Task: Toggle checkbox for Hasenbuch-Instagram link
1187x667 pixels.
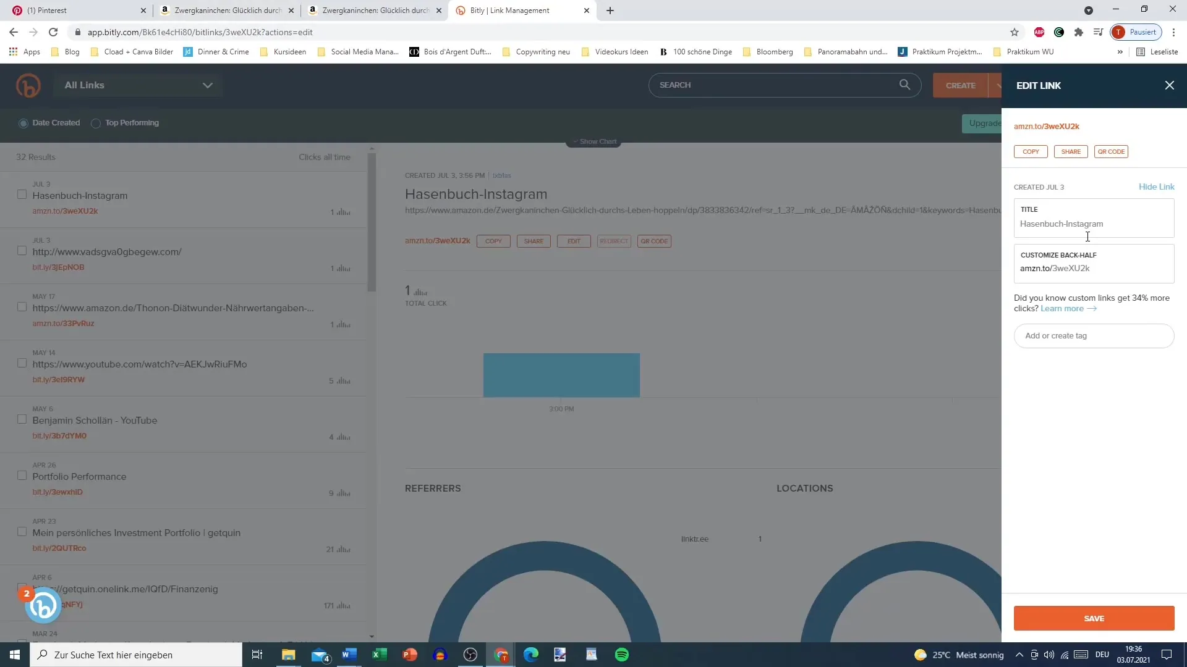Action: [22, 194]
